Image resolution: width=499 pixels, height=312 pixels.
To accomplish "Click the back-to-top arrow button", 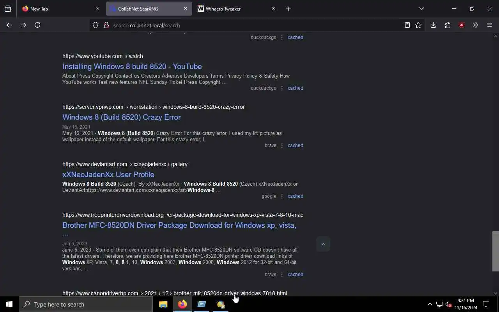I will click(x=323, y=244).
